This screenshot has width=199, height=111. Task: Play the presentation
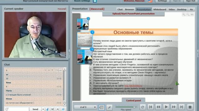(x=166, y=107)
